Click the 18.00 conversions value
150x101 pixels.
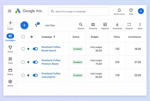click(137, 49)
